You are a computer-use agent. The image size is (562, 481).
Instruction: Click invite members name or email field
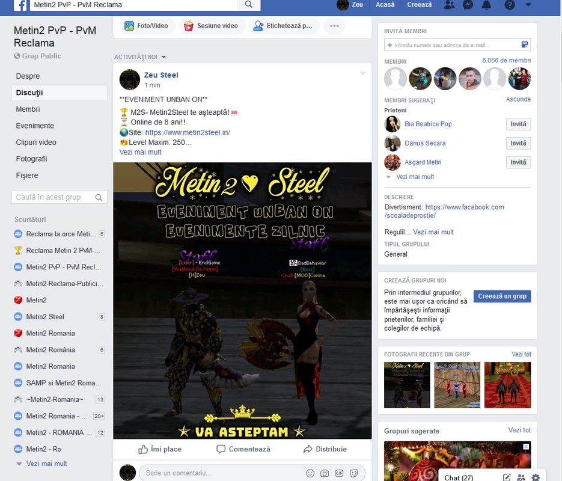point(453,45)
